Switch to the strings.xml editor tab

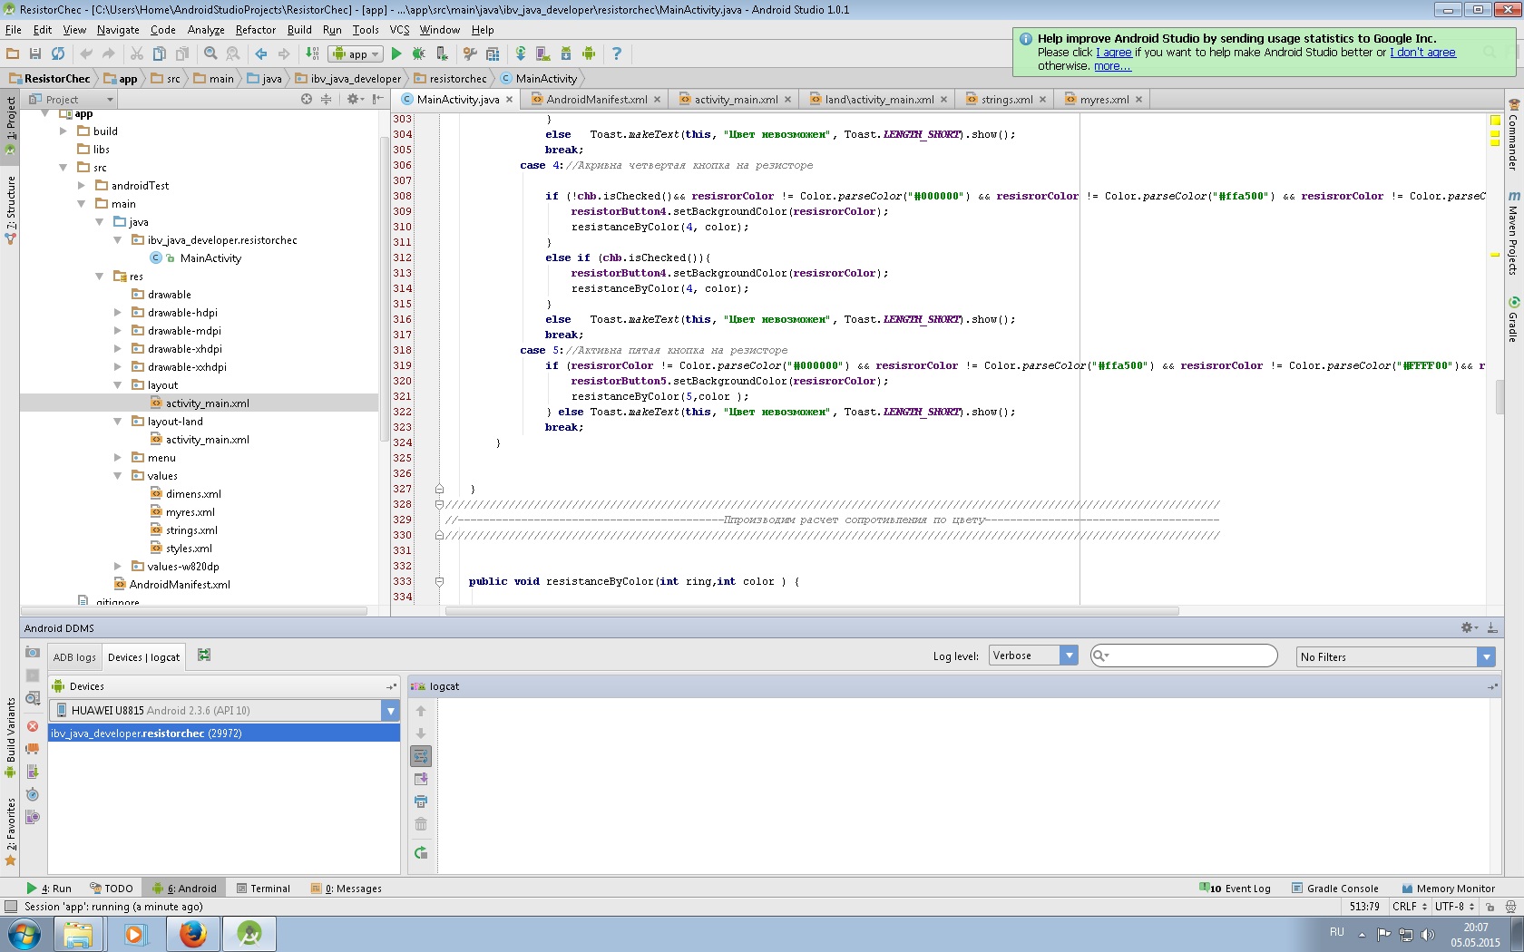tap(1006, 100)
